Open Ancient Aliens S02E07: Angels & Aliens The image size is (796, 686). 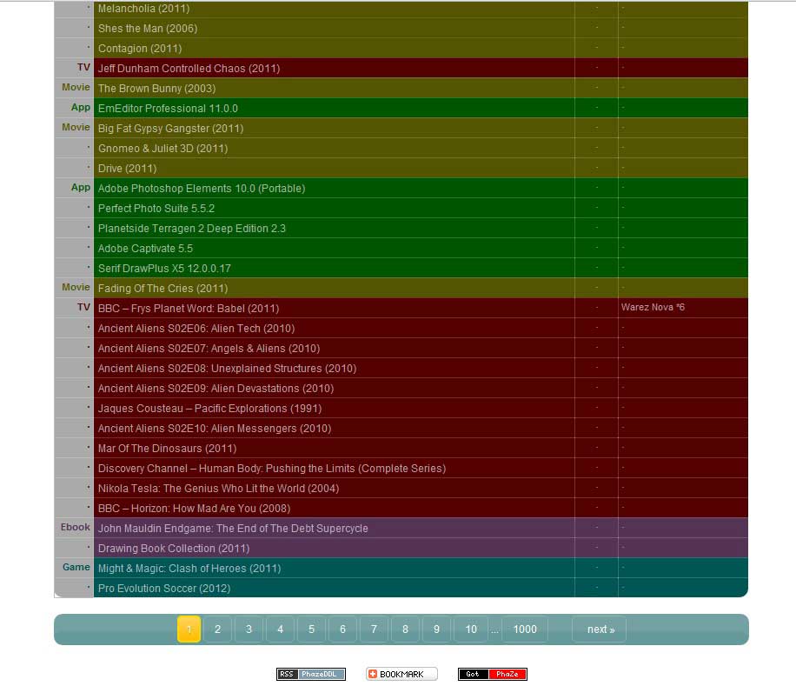point(209,349)
